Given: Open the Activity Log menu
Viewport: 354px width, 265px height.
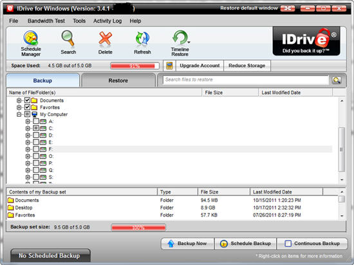Looking at the screenshot, I should point(107,21).
